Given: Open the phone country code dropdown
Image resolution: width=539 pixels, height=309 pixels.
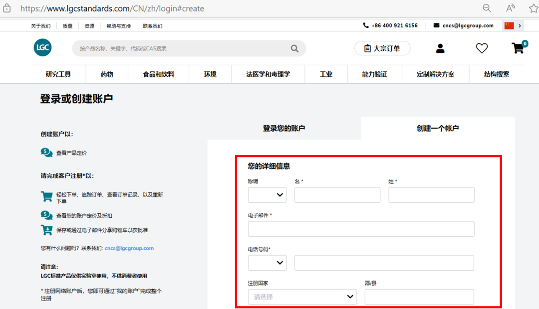Looking at the screenshot, I should [x=267, y=263].
